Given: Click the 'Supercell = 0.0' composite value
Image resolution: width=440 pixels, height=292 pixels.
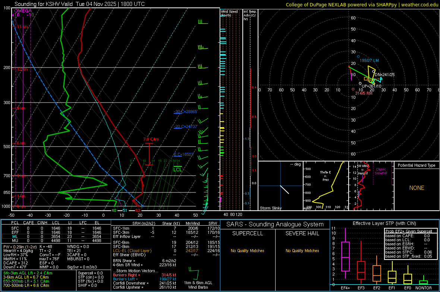Looking at the screenshot, I should pyautogui.click(x=90, y=273).
